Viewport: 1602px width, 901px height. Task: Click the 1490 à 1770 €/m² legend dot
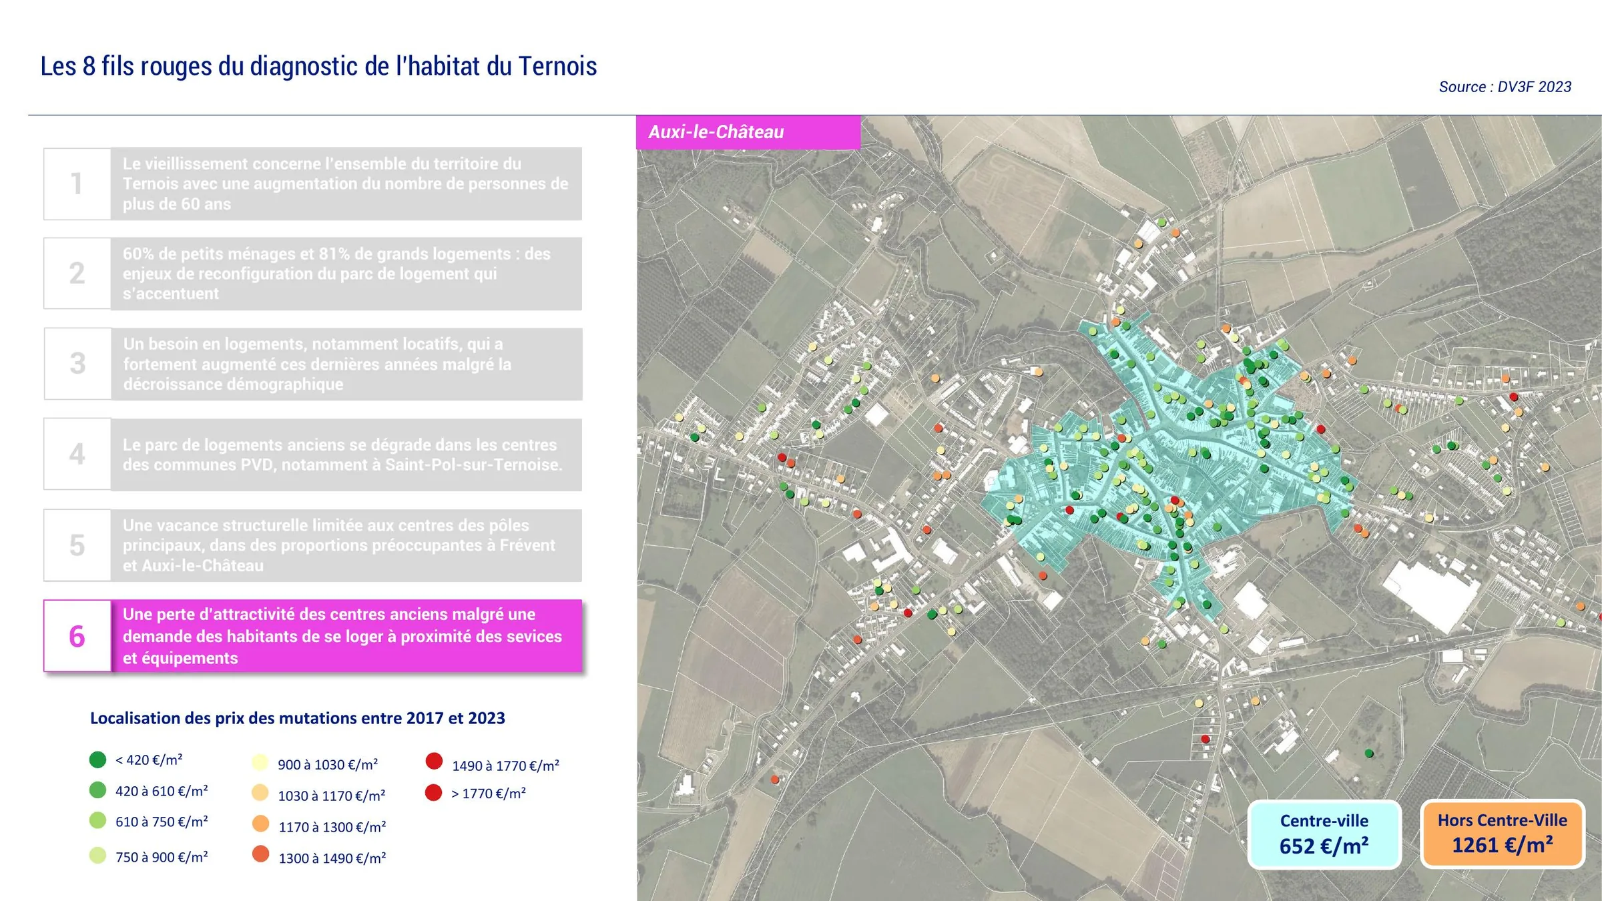(x=434, y=762)
